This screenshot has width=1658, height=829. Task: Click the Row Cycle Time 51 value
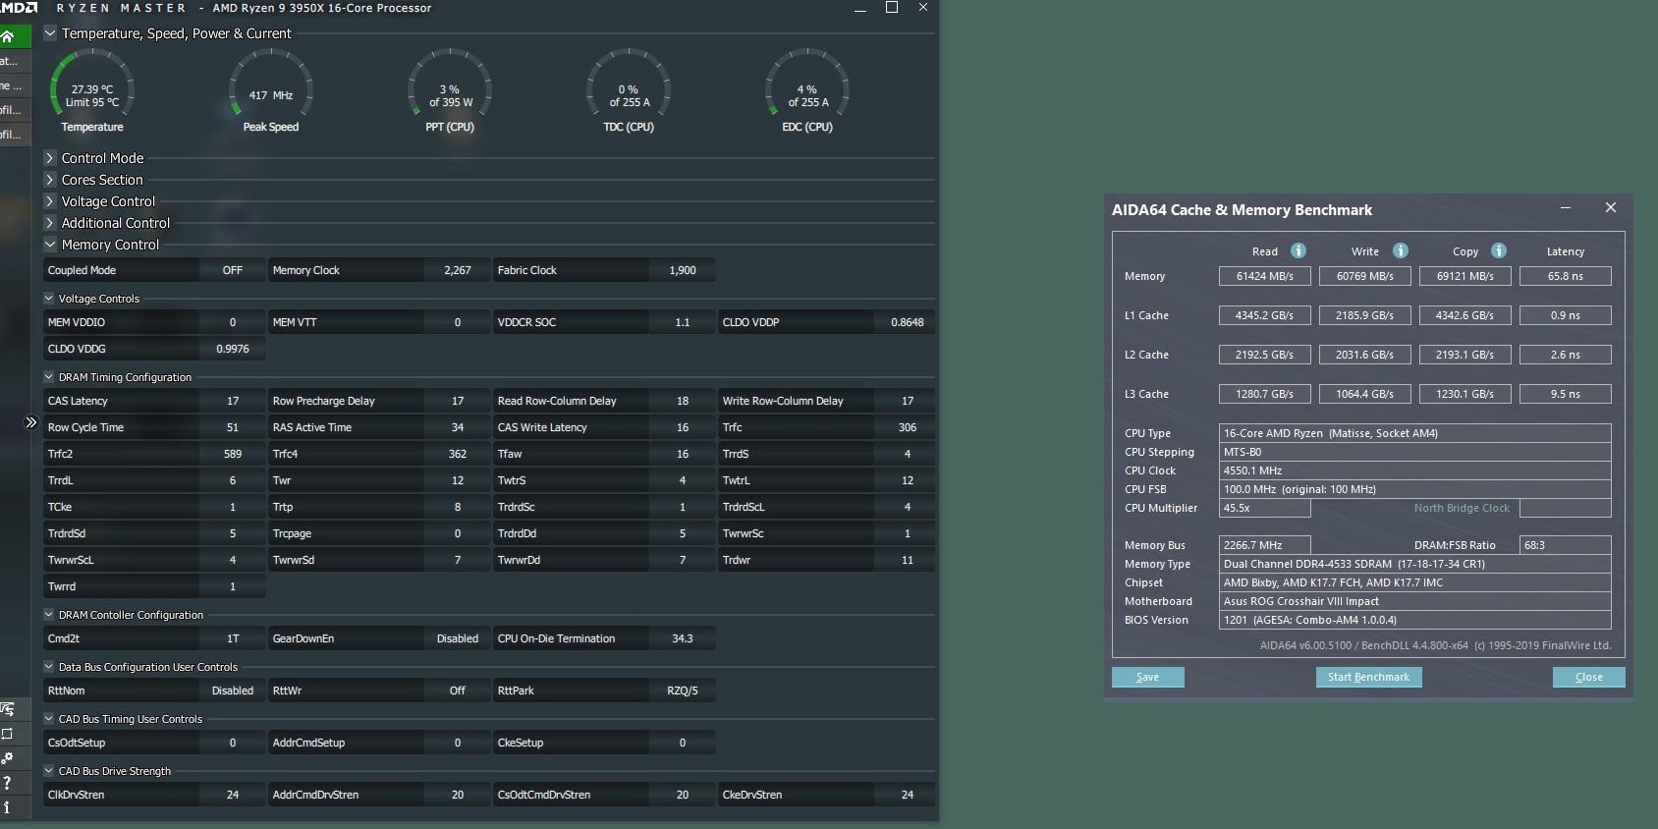pyautogui.click(x=233, y=427)
